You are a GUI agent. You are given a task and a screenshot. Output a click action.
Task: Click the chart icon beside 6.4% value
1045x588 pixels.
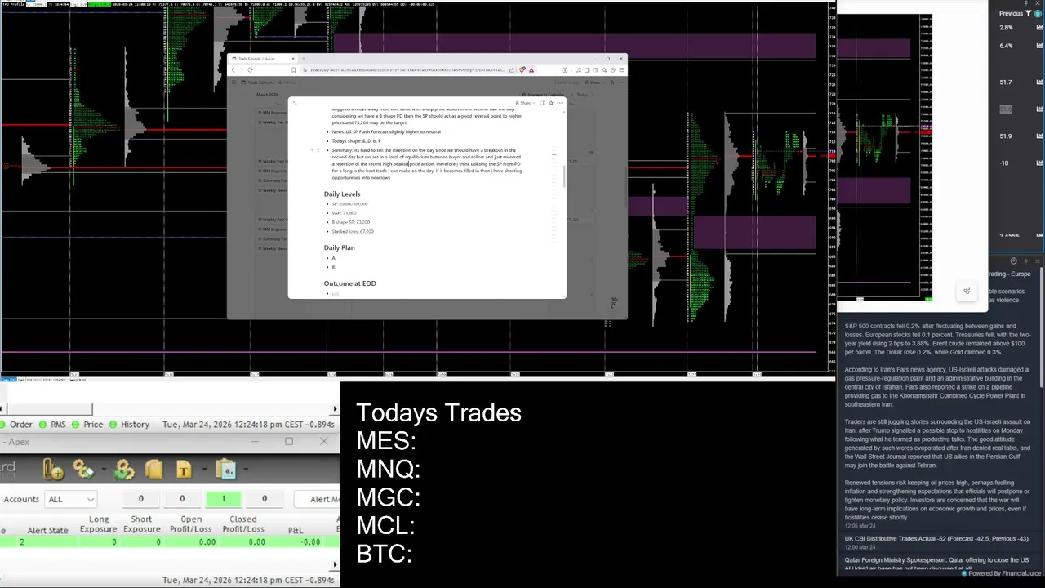pyautogui.click(x=1039, y=46)
